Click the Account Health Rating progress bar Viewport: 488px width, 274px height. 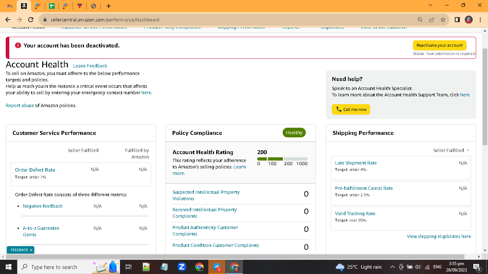(282, 159)
